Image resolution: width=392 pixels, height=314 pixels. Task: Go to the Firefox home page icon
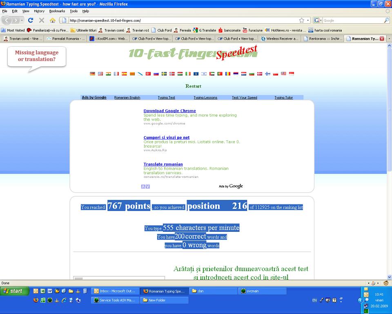tap(53, 20)
